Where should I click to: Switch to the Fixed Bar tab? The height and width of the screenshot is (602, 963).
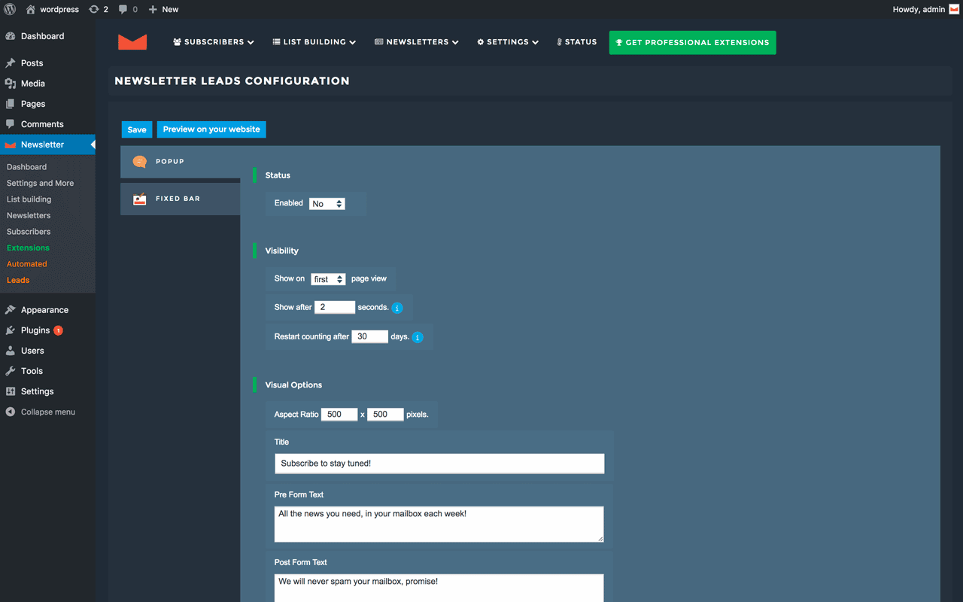(x=181, y=199)
